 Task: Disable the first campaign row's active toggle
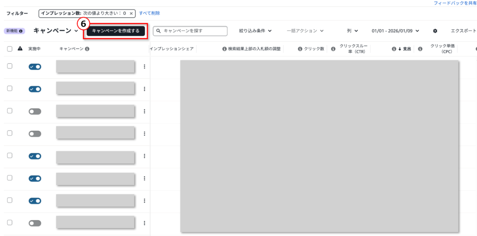tap(35, 67)
